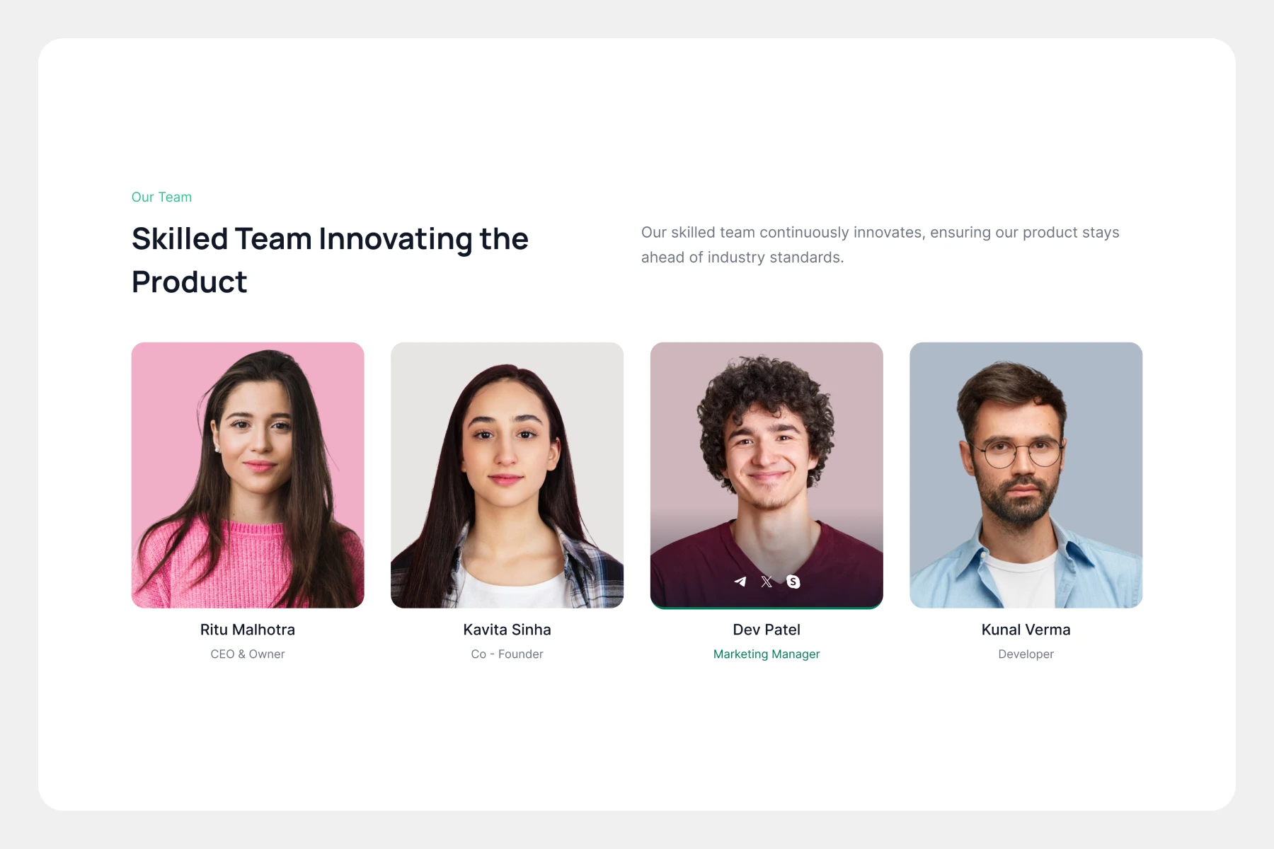The height and width of the screenshot is (849, 1274).
Task: Open the Kavita Sinha name link
Action: (x=507, y=630)
